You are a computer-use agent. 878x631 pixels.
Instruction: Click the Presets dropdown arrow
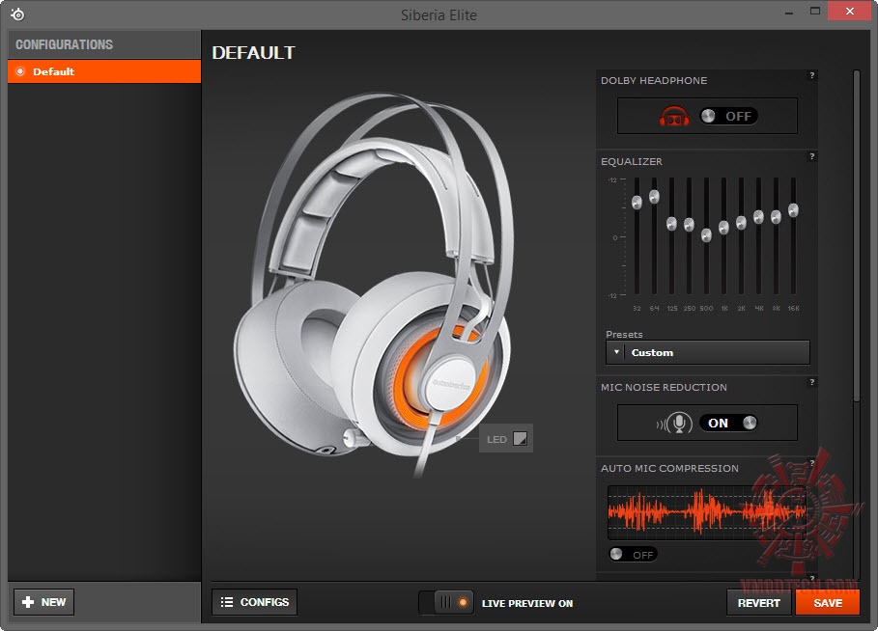tap(616, 352)
